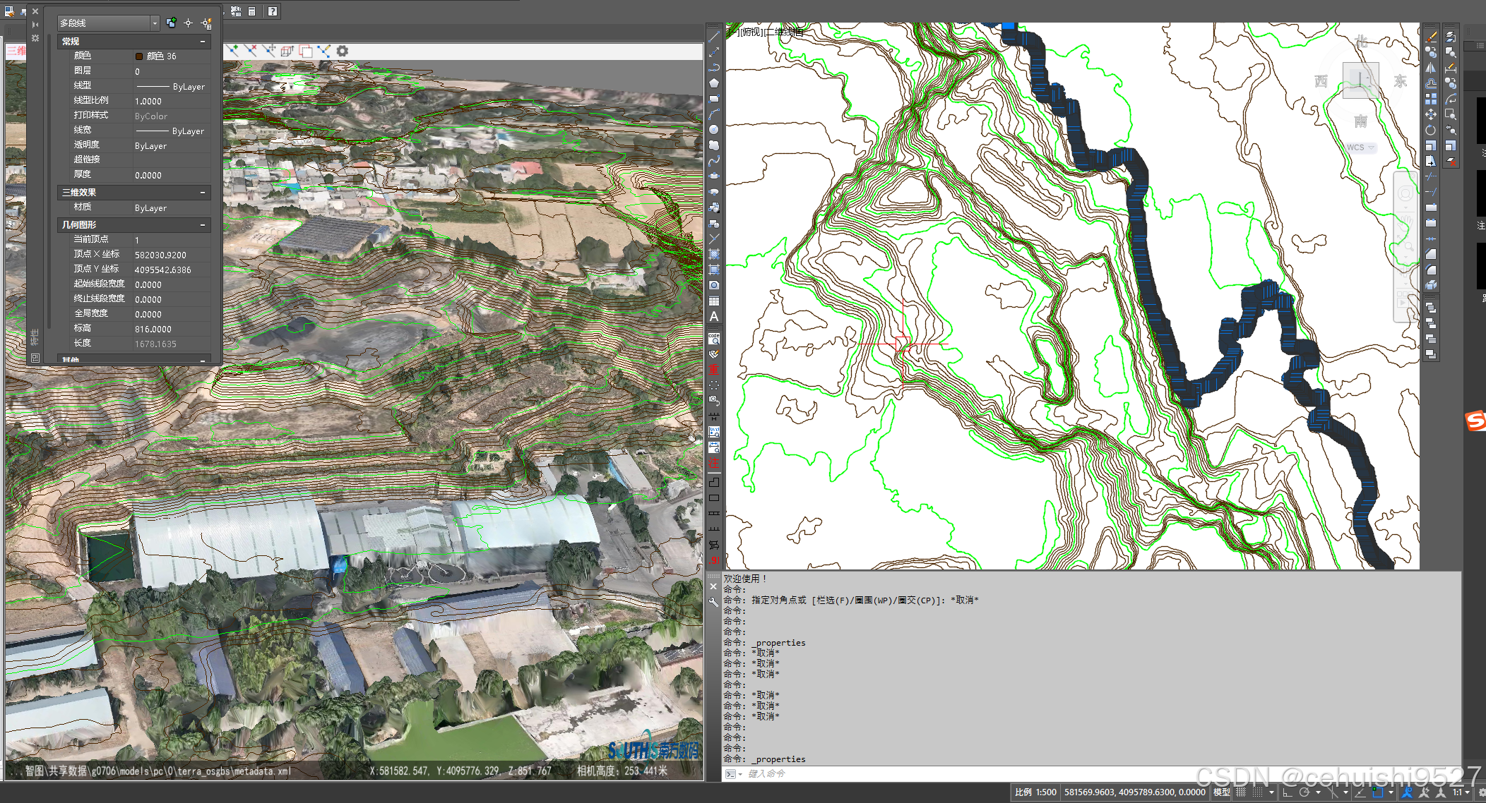Click the select objects crosshair icon
Screen dimensions: 1486x803
[188, 23]
